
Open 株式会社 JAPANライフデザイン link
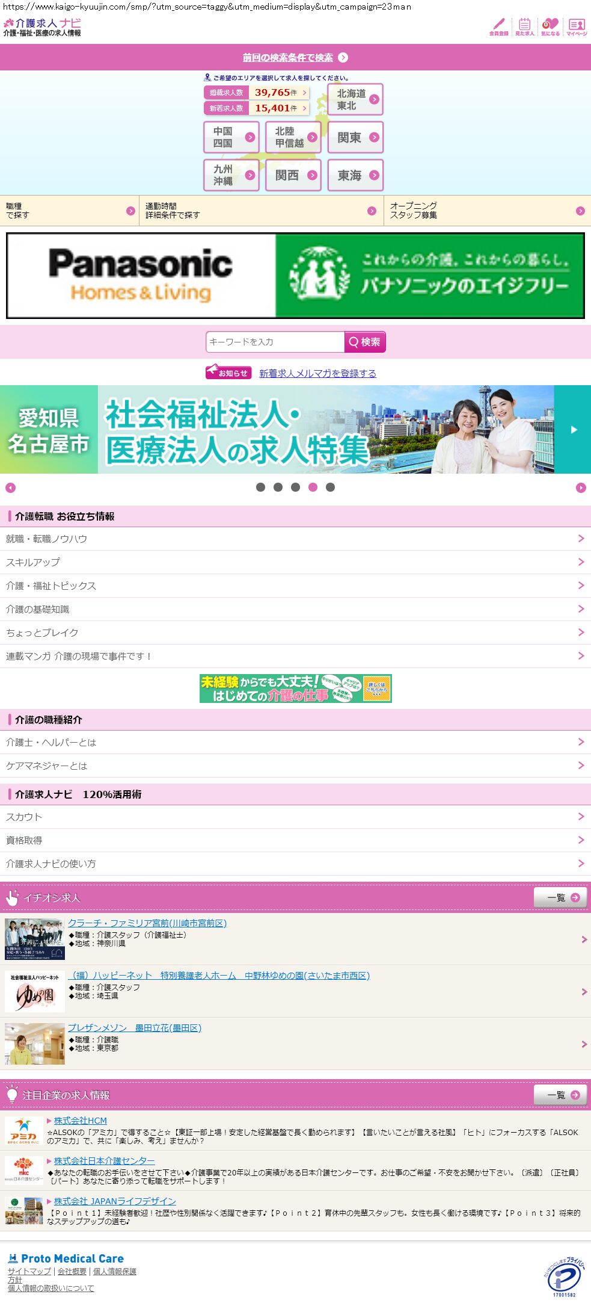click(x=115, y=1201)
